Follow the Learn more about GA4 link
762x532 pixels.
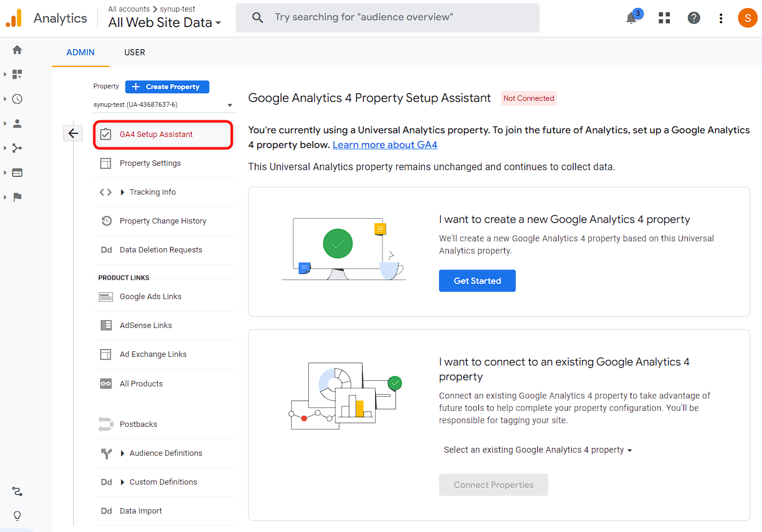[385, 145]
